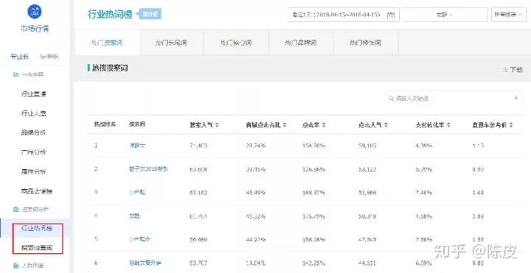Open 搜索词查询 in the sidebar
Image resolution: width=531 pixels, height=273 pixels.
pos(37,248)
